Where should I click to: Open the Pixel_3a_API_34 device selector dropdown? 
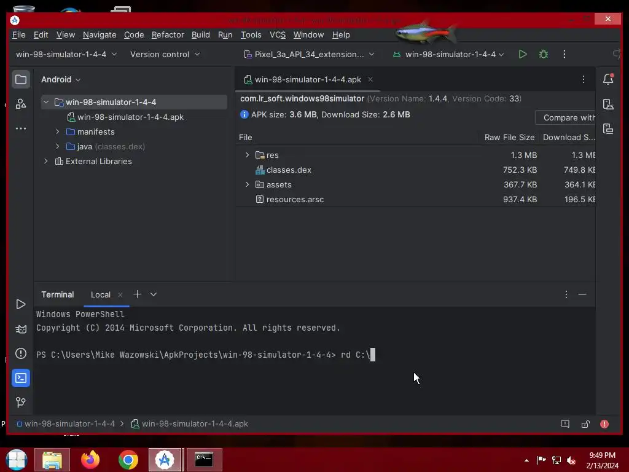309,54
